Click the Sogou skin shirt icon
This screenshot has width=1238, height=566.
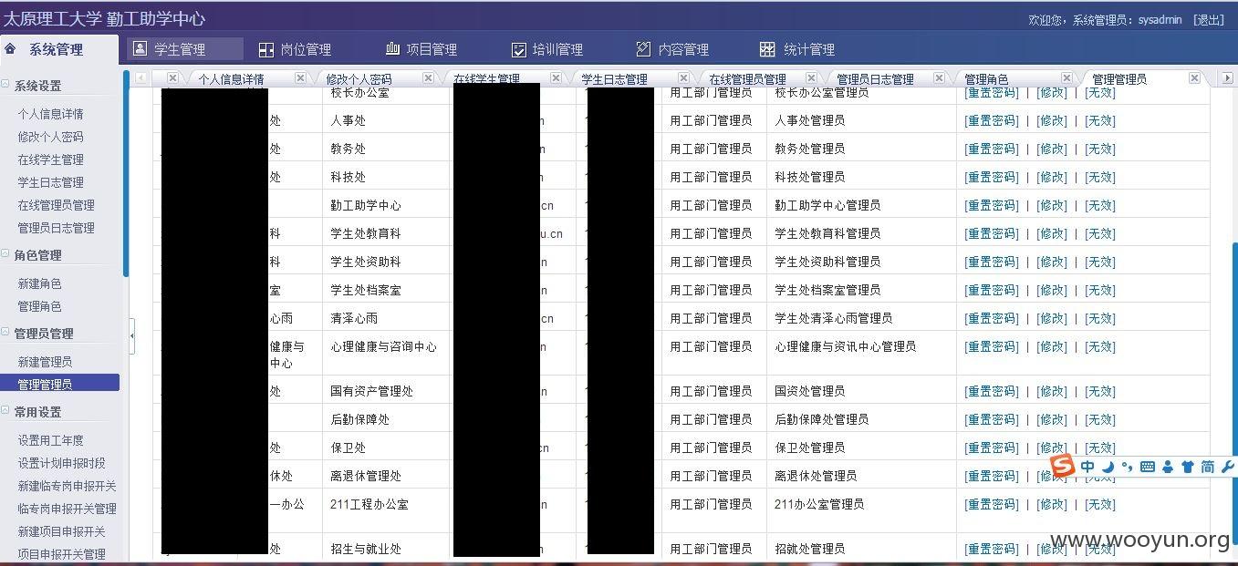[x=1187, y=467]
